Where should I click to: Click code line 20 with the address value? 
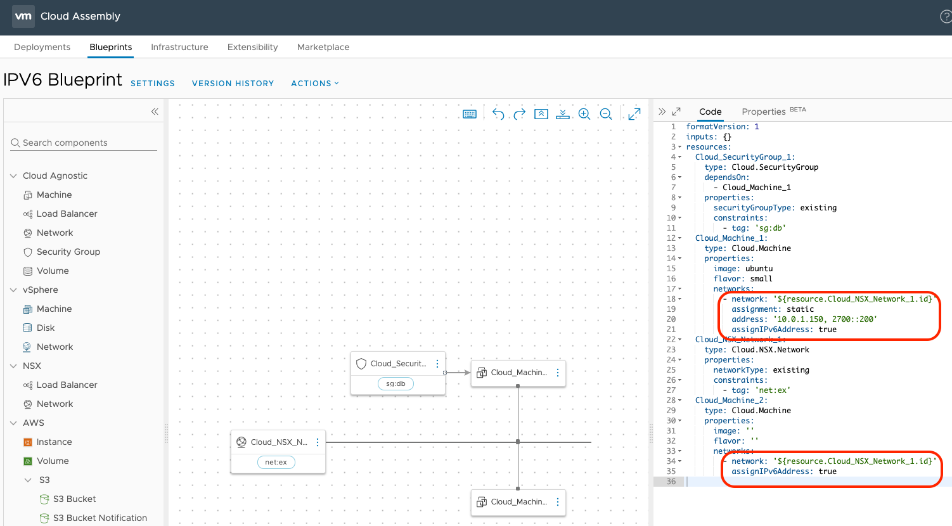point(804,319)
